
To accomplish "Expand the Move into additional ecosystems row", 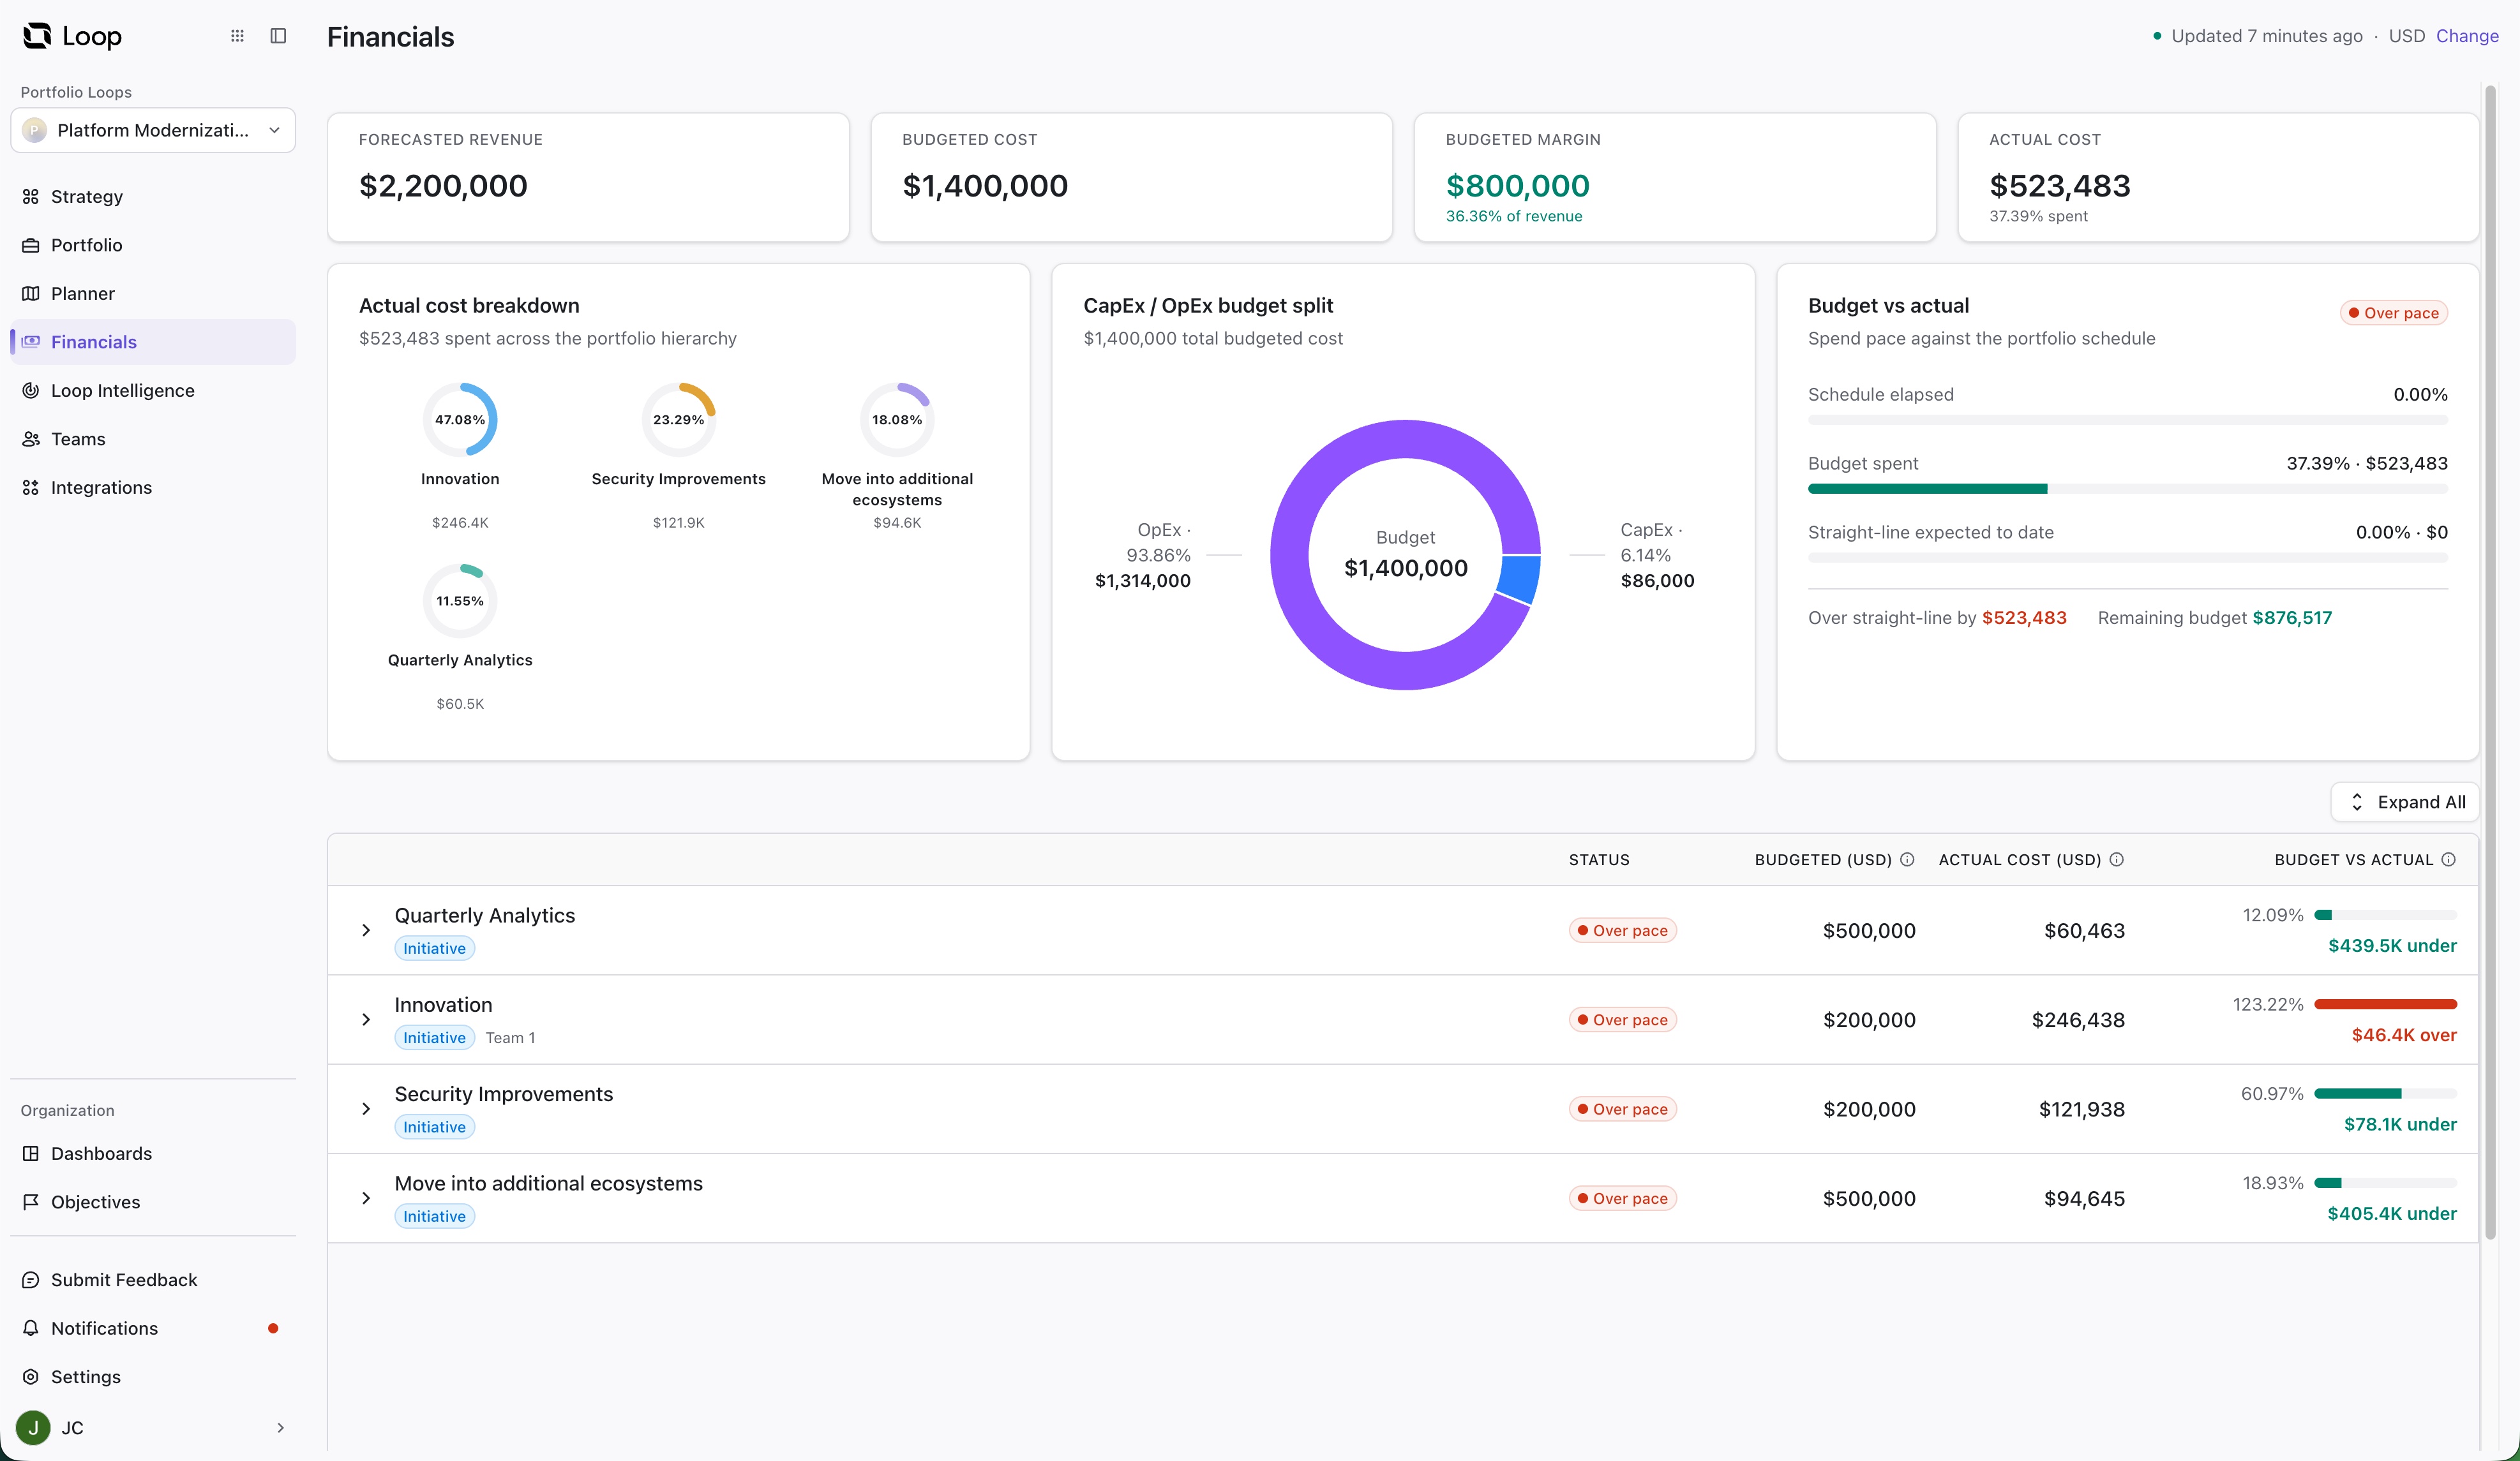I will [366, 1198].
